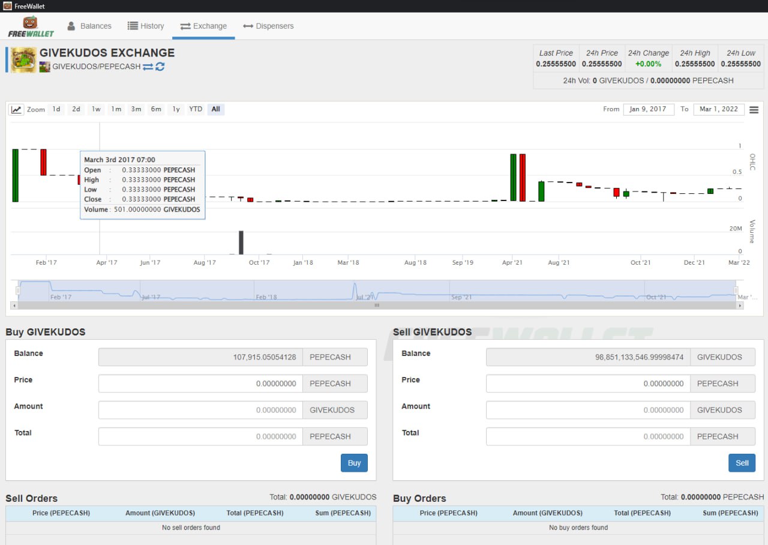Screen dimensions: 768x545
Task: Click 'No sell orders found' row
Action: (191, 528)
